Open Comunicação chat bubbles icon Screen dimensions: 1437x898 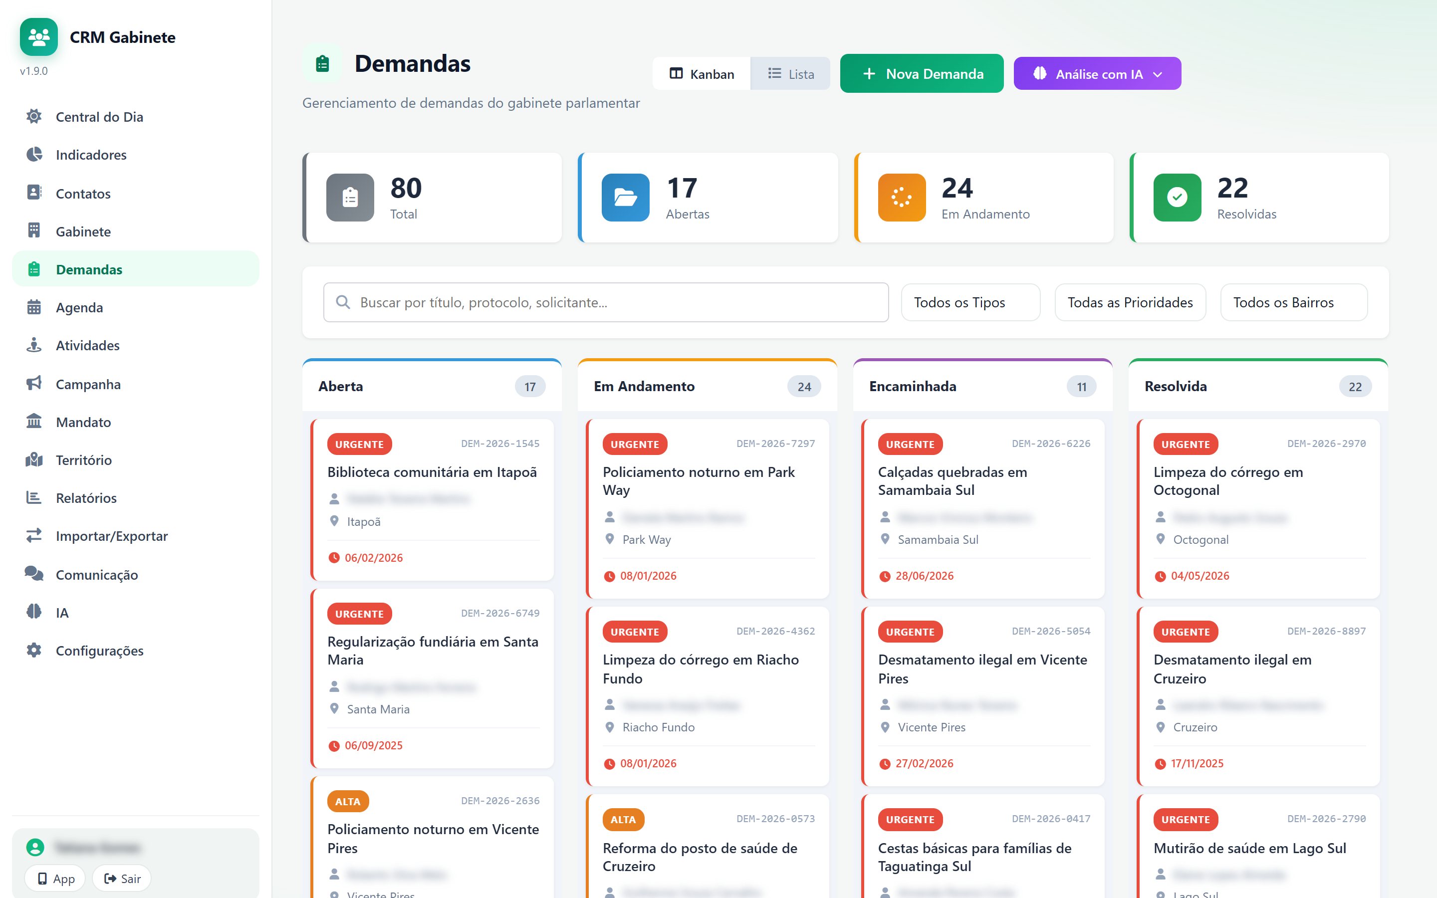[x=34, y=574]
